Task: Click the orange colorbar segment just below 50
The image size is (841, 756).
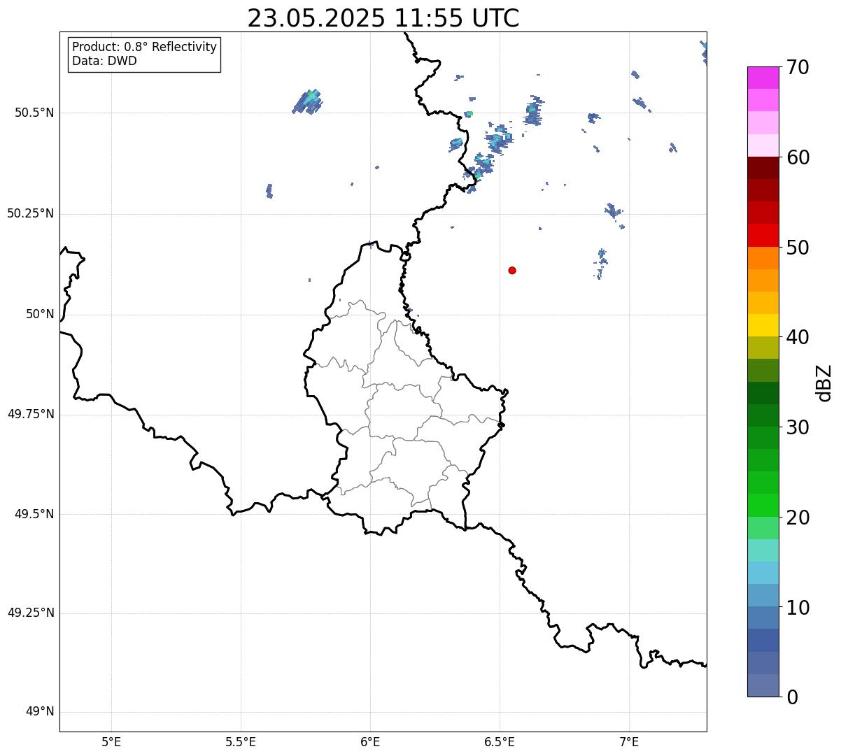Action: coord(763,258)
